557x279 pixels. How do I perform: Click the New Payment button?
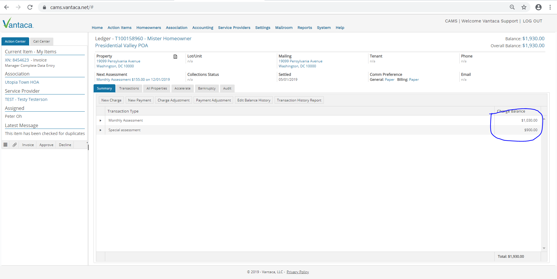[140, 100]
